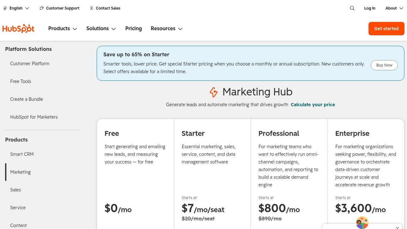This screenshot has height=229, width=407.
Task: Select Free Tools in sidebar
Action: (21, 81)
